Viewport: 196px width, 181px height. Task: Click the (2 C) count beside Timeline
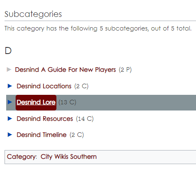tap(77, 135)
